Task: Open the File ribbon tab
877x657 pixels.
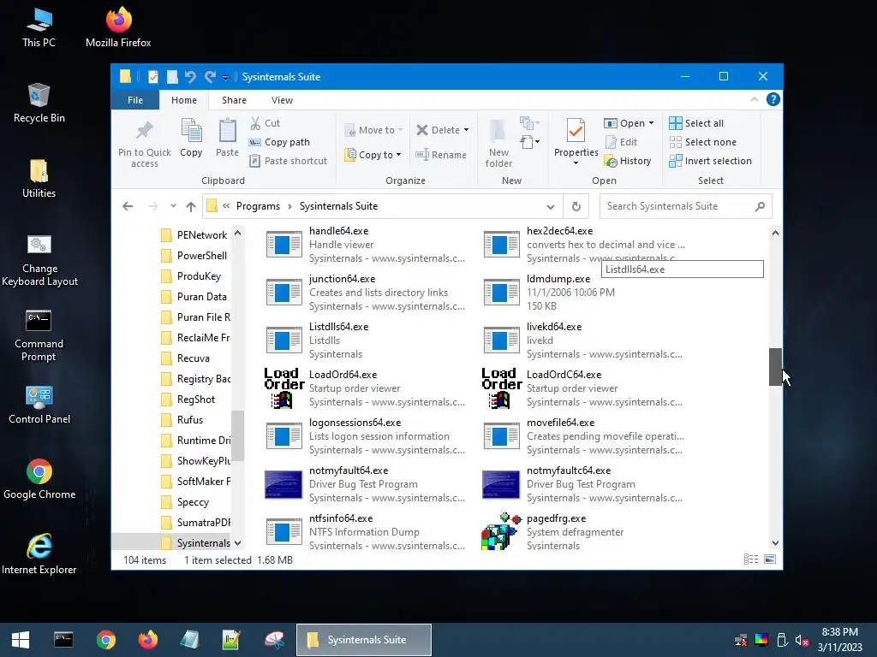Action: (x=134, y=100)
